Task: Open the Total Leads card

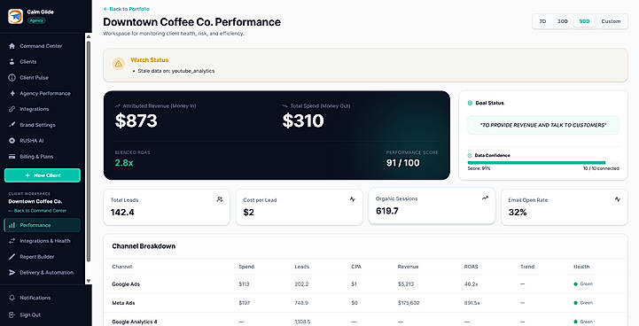Action: [167, 207]
